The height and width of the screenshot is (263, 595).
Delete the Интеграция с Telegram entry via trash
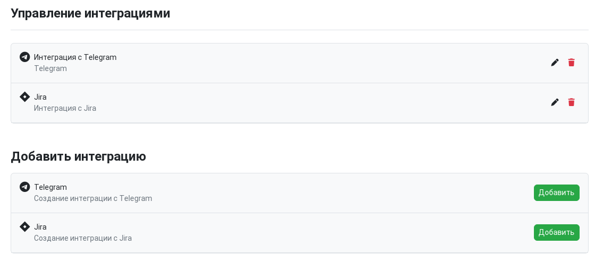point(571,63)
